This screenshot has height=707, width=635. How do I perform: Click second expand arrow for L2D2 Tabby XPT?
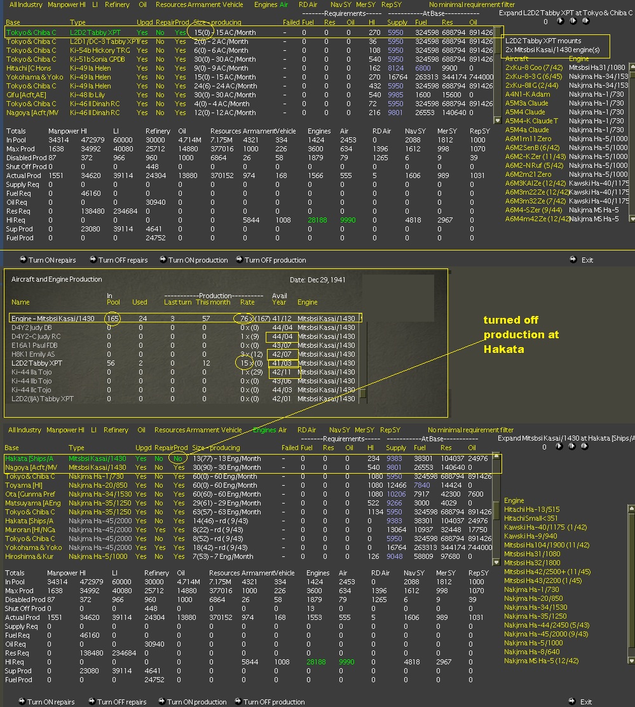click(573, 21)
